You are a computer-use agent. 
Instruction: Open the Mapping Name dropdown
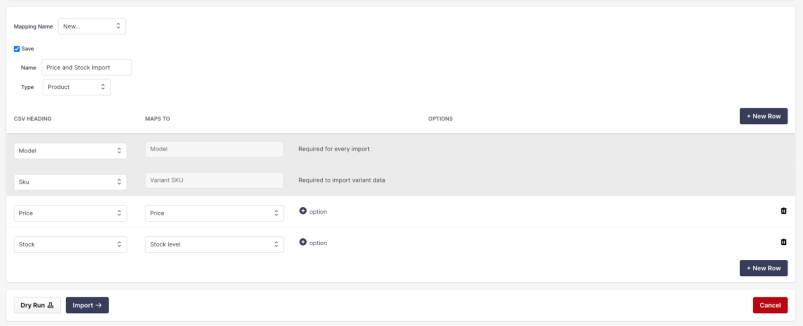point(92,26)
